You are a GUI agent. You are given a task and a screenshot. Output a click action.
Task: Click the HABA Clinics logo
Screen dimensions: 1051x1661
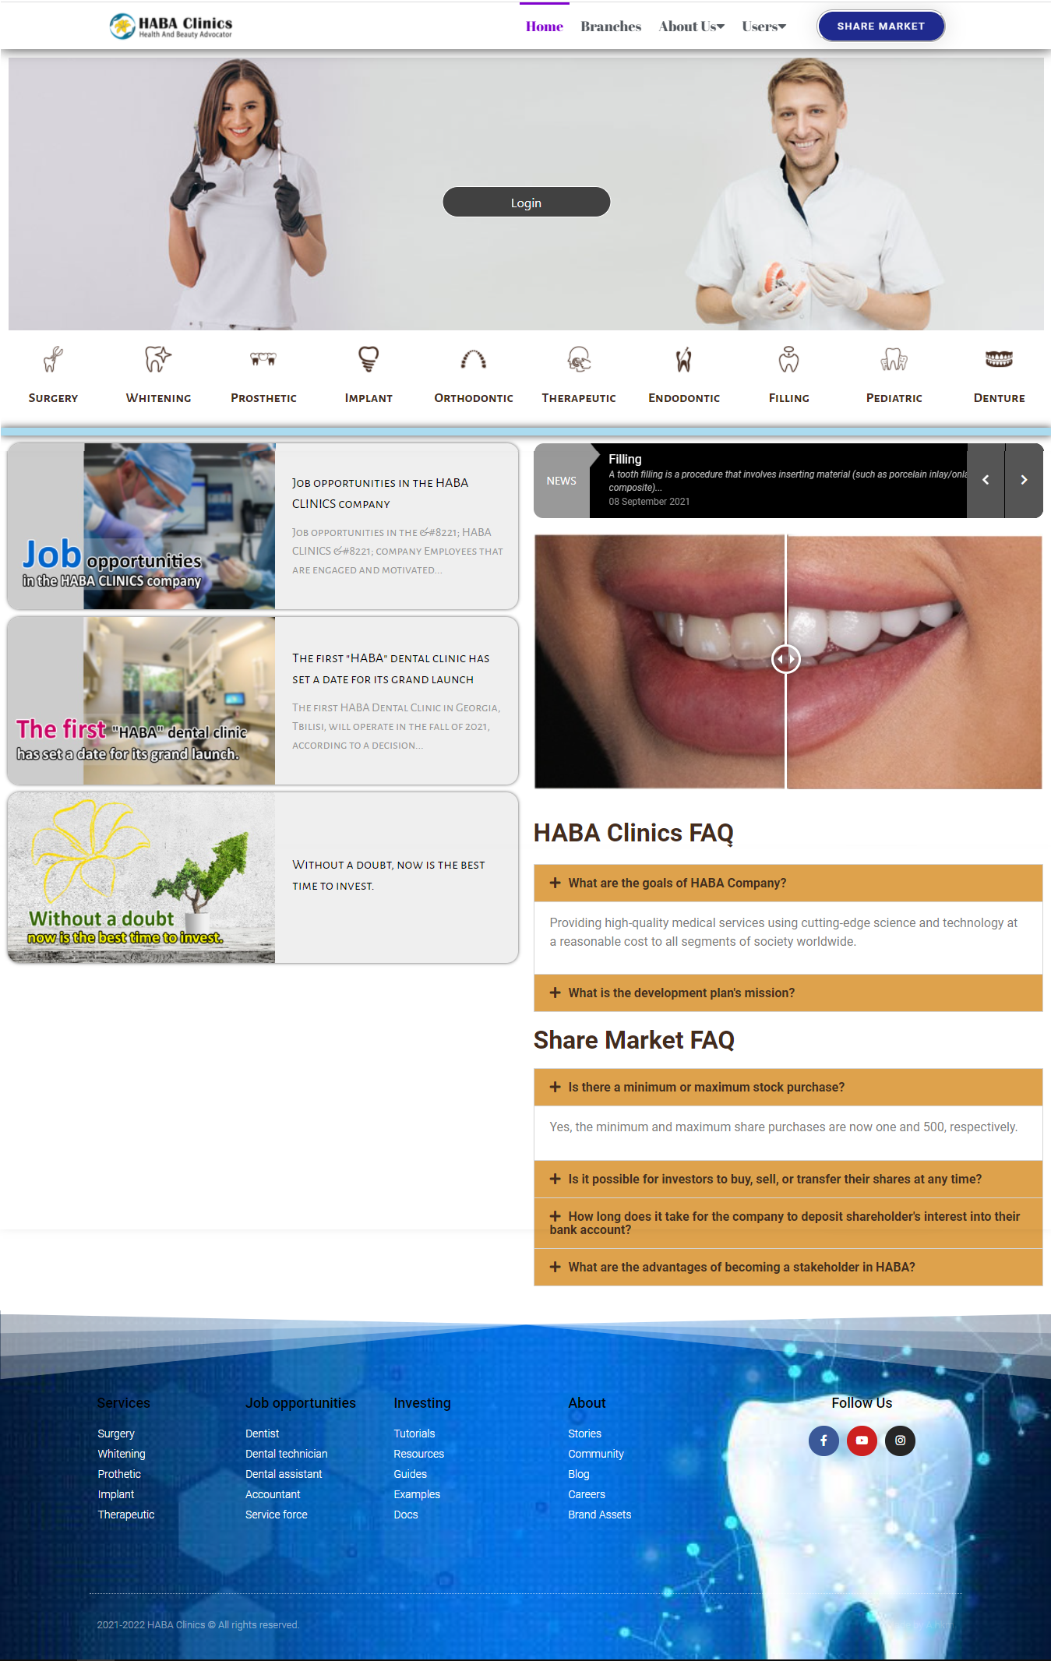[171, 26]
